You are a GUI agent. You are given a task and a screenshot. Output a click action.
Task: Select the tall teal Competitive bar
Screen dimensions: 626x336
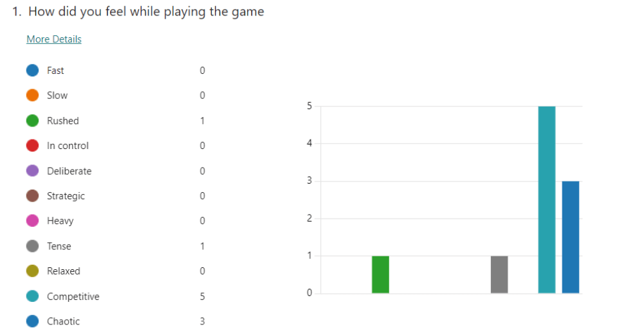coord(547,199)
